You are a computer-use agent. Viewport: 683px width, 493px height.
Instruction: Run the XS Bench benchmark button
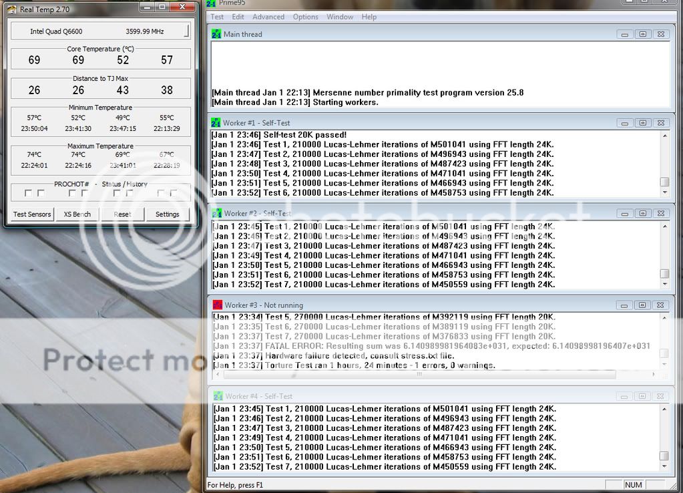(x=77, y=214)
